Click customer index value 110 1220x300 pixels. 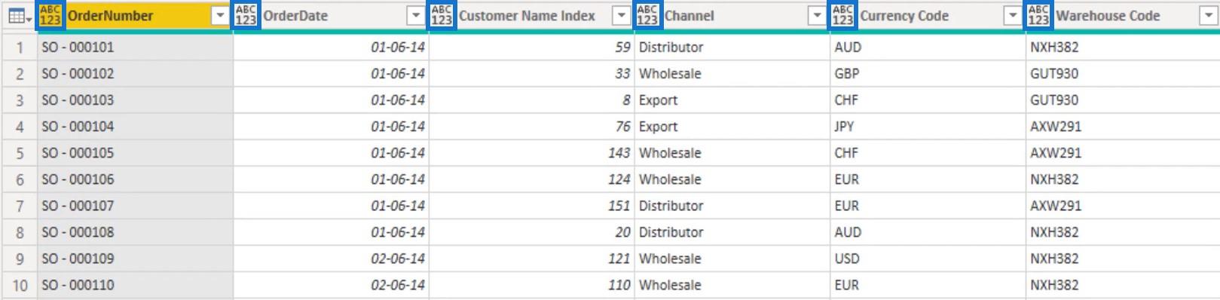click(x=532, y=285)
